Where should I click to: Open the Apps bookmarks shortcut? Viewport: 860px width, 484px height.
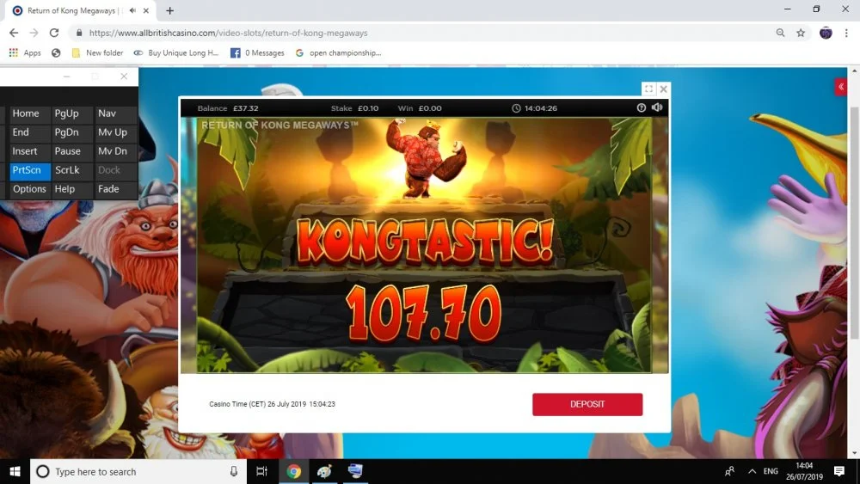coord(25,52)
